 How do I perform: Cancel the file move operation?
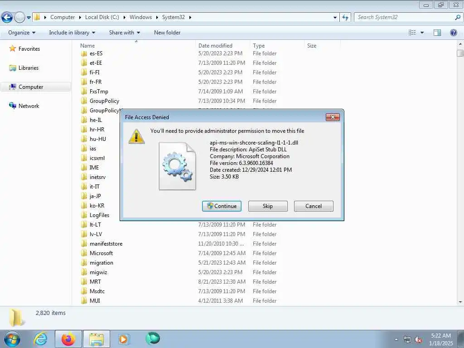pos(314,206)
